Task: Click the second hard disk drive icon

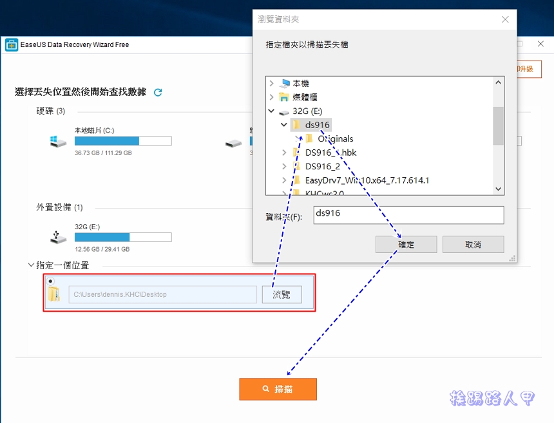Action: click(x=234, y=144)
